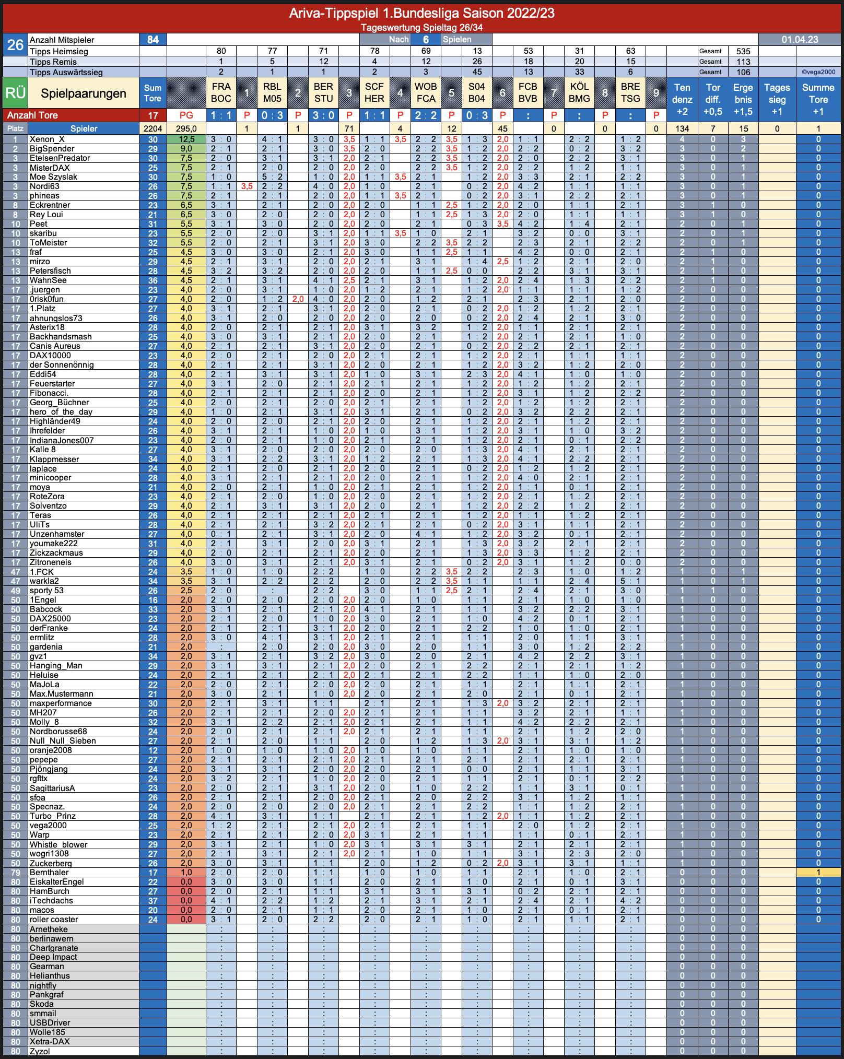844x1059 pixels.
Task: Select player 'BigSpender'
Action: pos(52,149)
